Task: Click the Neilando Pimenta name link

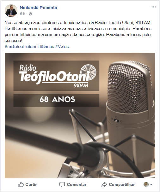Action: (x=38, y=8)
